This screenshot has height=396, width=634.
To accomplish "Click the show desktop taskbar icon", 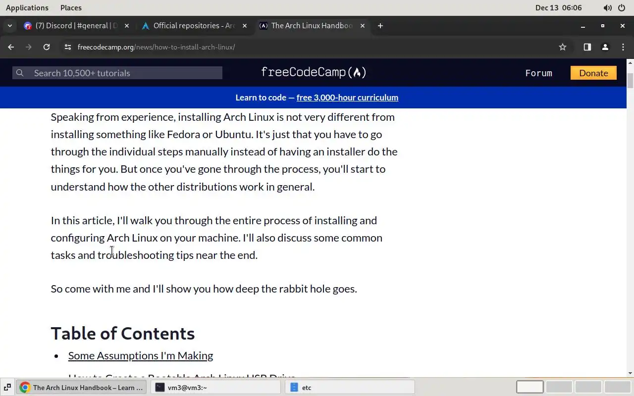I will click(7, 388).
